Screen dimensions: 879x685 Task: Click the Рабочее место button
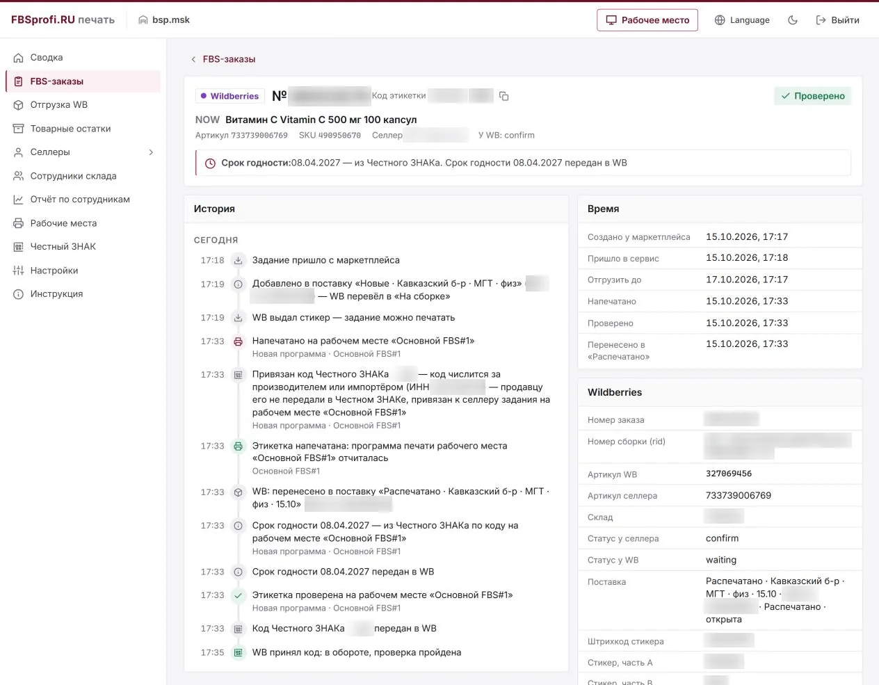coord(647,20)
